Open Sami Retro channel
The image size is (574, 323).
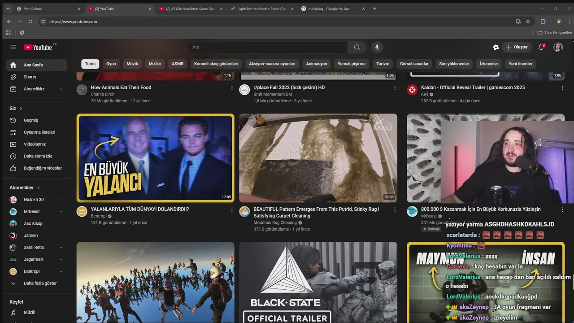pyautogui.click(x=37, y=247)
